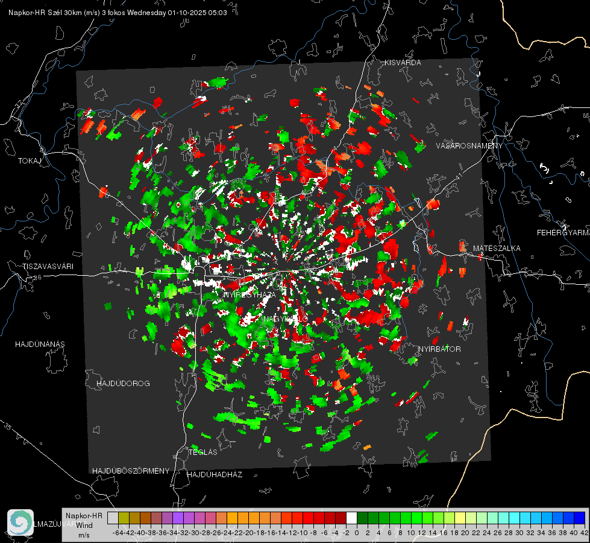Click road number 37 near Tokaj
Image resolution: width=590 pixels, height=543 pixels.
[x=20, y=103]
